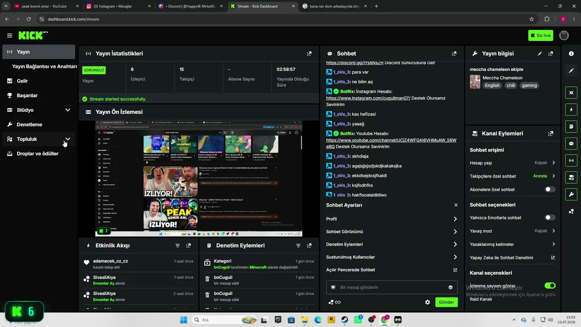Close the Sohbet Ayarları panel
Screen dimensions: 581x327
(x=456, y=205)
